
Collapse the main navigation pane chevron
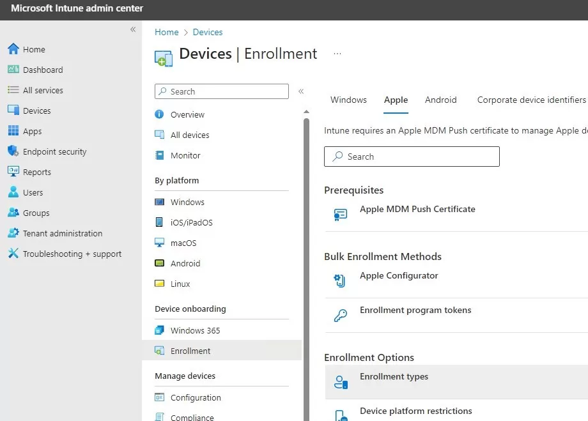coord(133,29)
